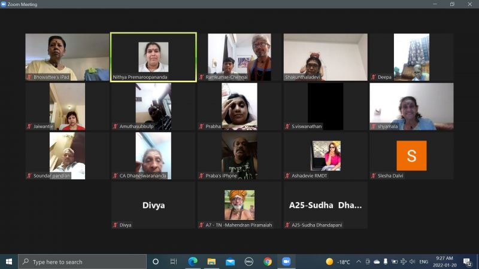Click the Dell icon in taskbar

coord(248,262)
